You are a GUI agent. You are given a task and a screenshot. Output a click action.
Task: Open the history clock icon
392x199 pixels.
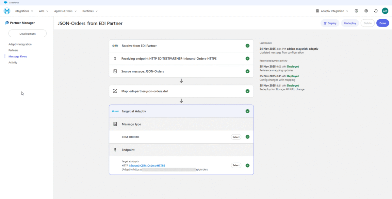click(375, 11)
